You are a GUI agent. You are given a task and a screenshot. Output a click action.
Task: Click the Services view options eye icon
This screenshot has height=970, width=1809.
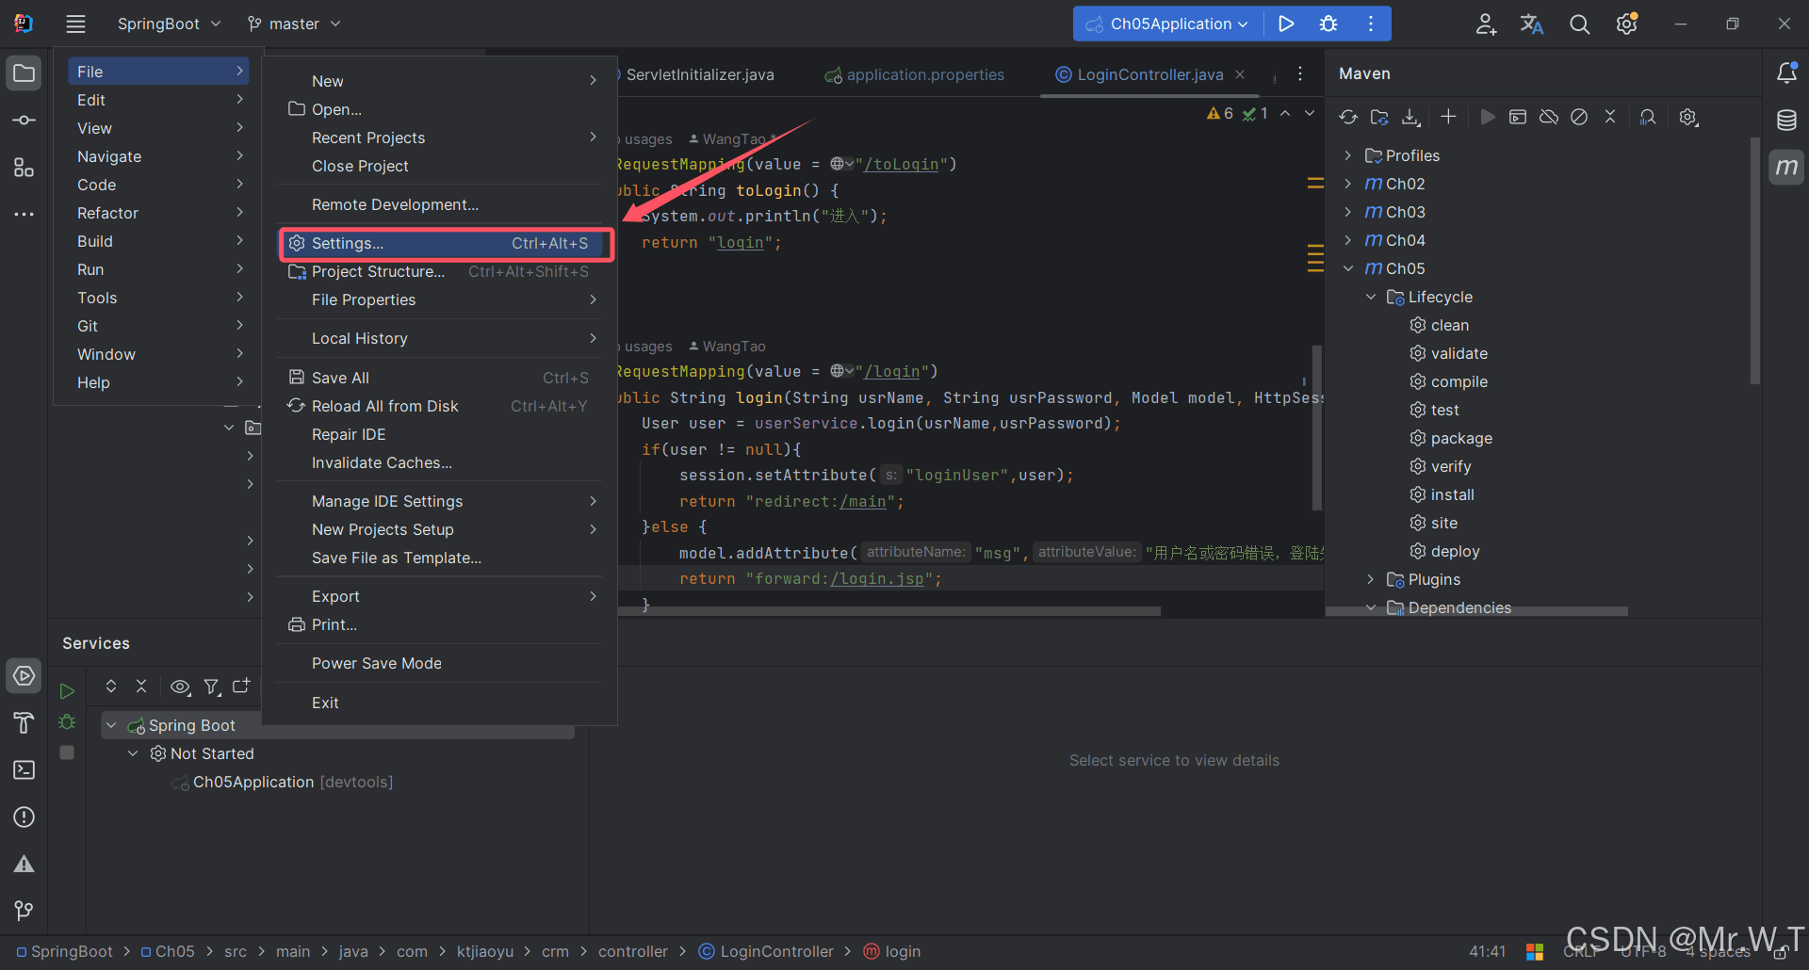pyautogui.click(x=180, y=687)
